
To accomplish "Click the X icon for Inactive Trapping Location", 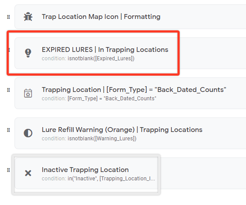I will click(x=28, y=173).
